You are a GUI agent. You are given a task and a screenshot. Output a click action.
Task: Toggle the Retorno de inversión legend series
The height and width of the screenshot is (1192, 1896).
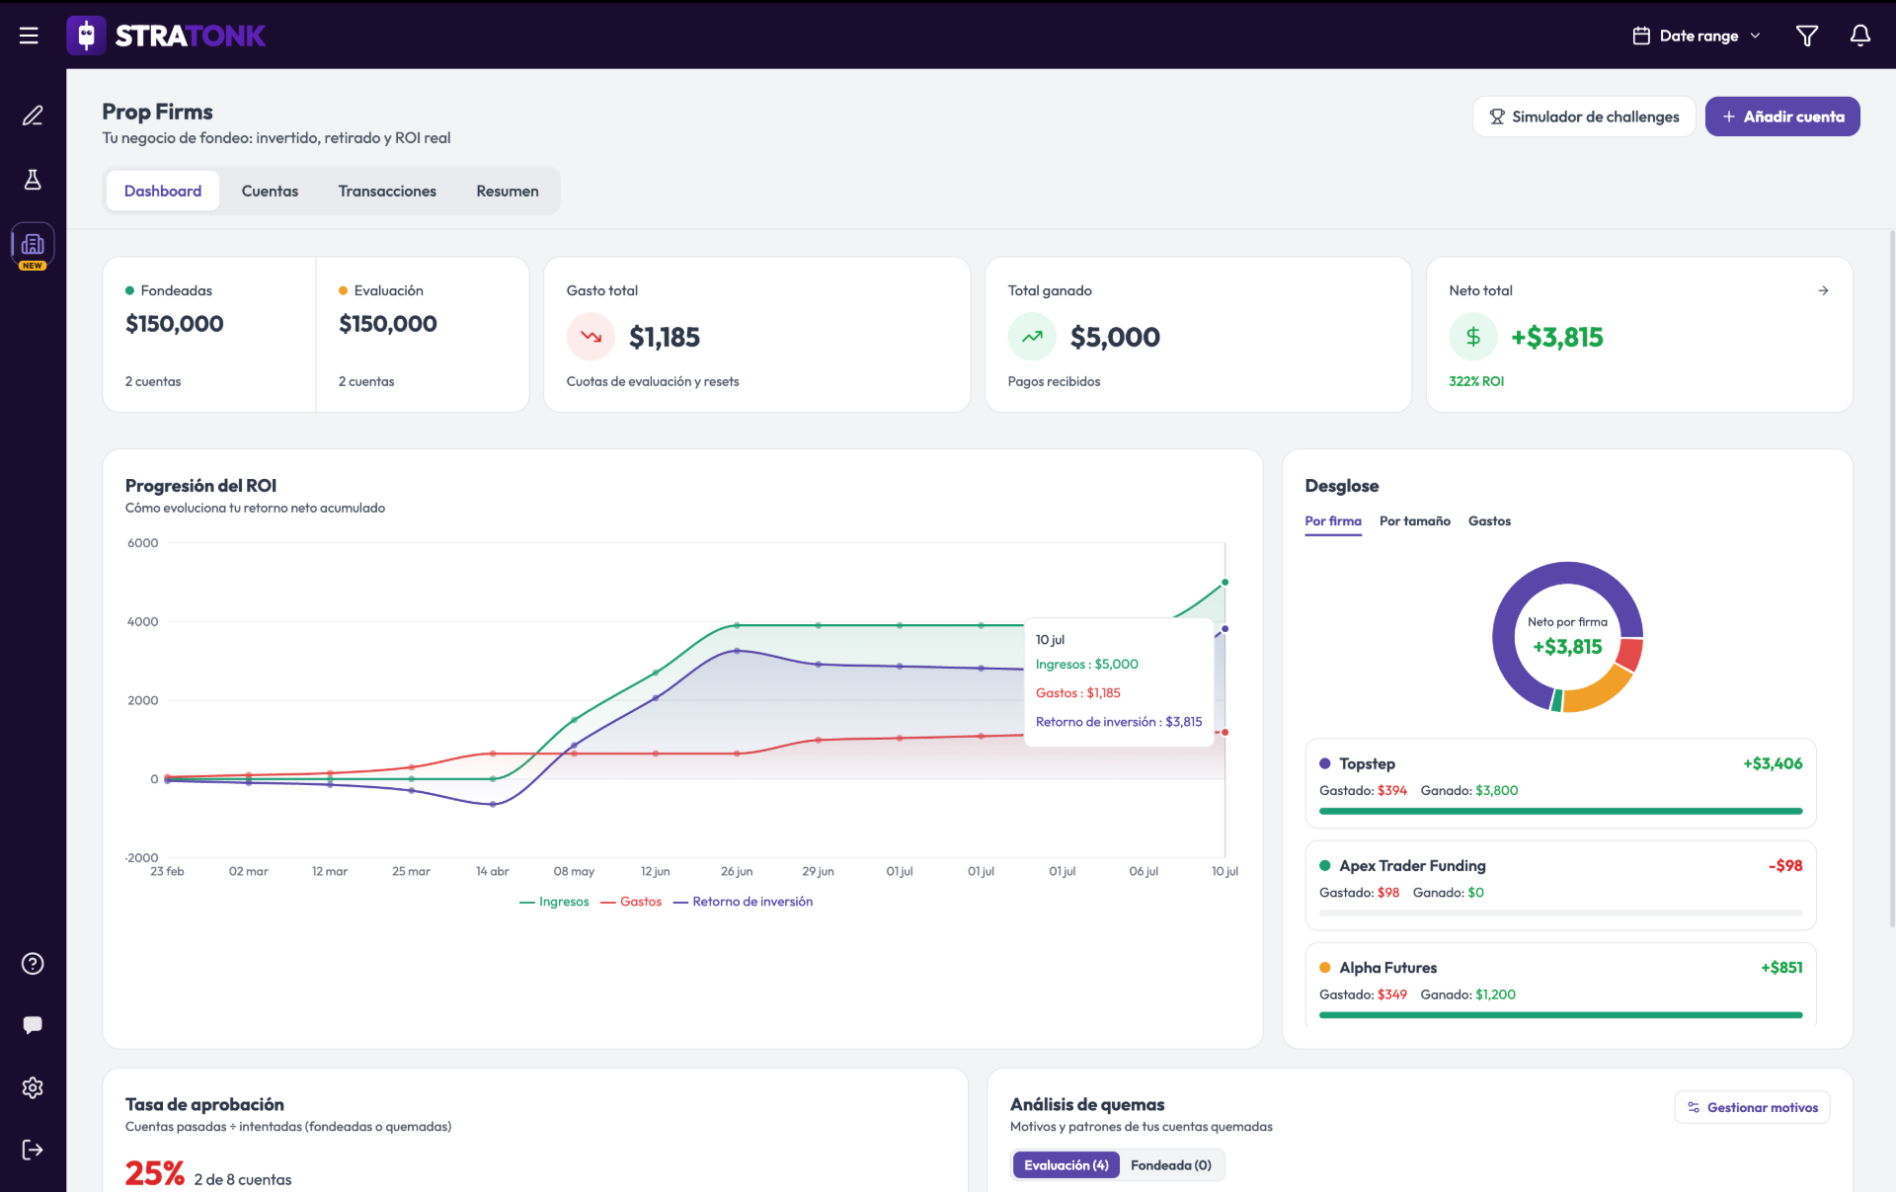[743, 902]
